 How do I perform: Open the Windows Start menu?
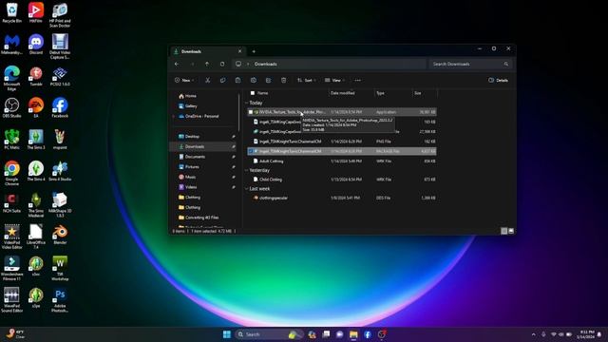[x=227, y=334]
